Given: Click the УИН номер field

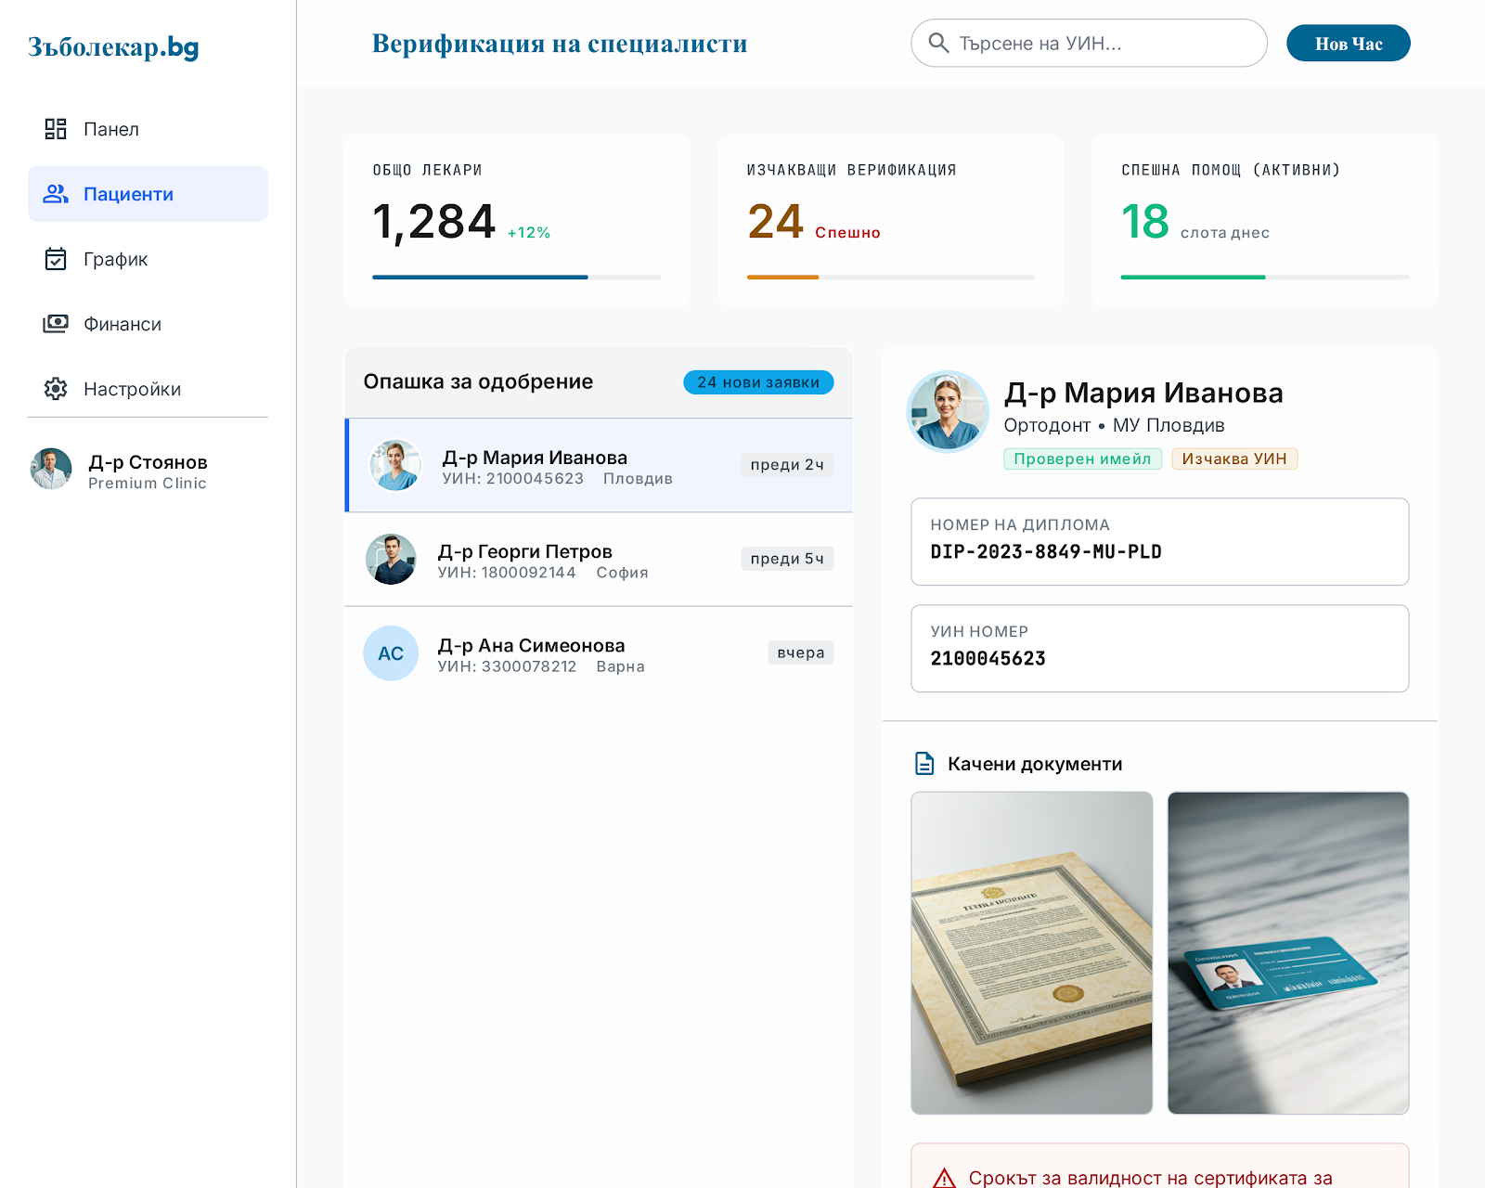Looking at the screenshot, I should point(1160,649).
